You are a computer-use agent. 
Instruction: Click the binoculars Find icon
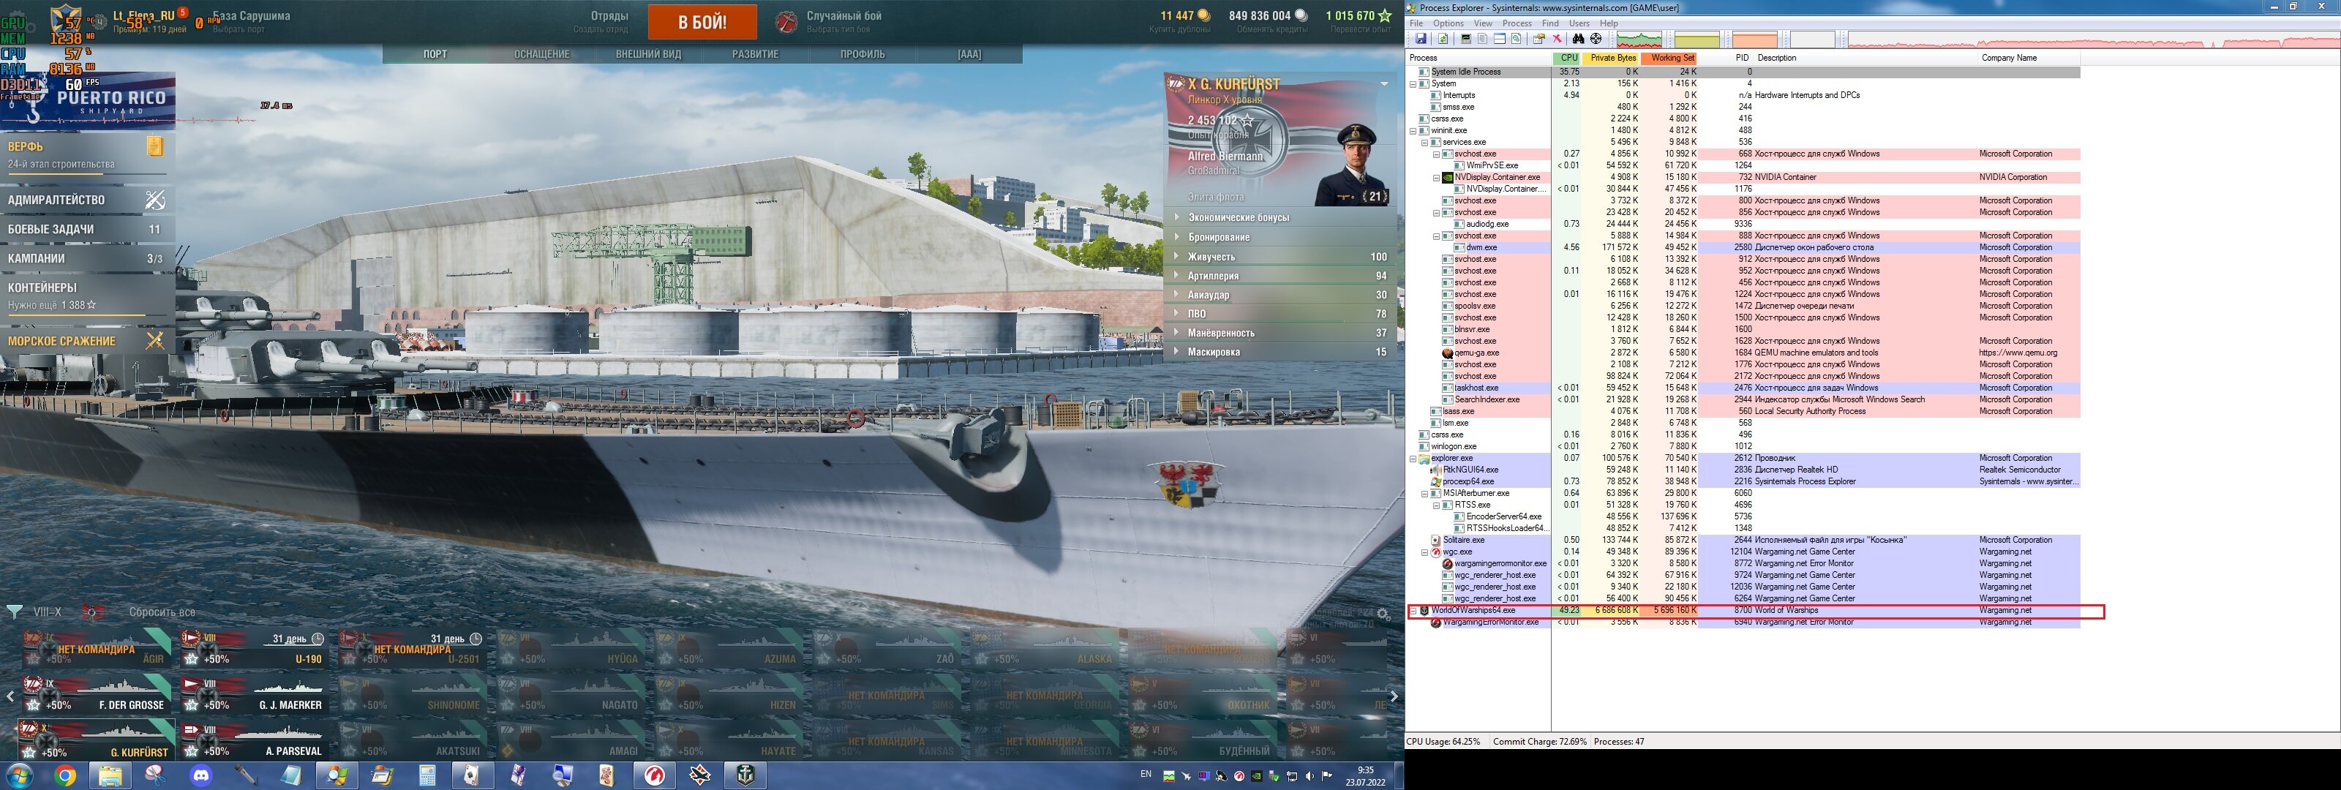point(1579,39)
